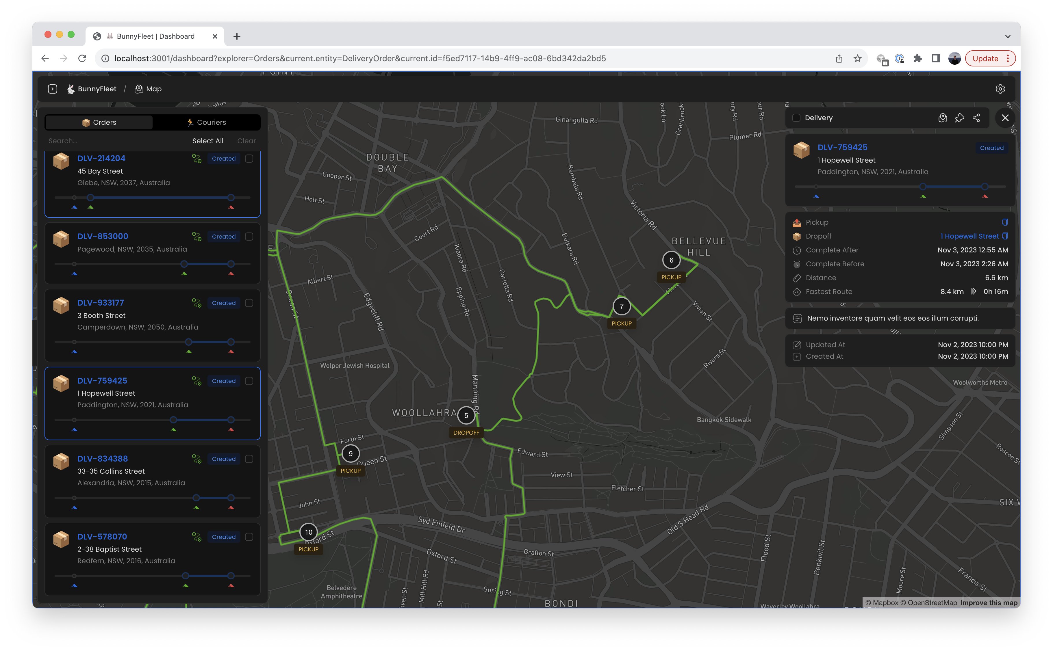Switch to the Couriers tab

click(x=206, y=122)
